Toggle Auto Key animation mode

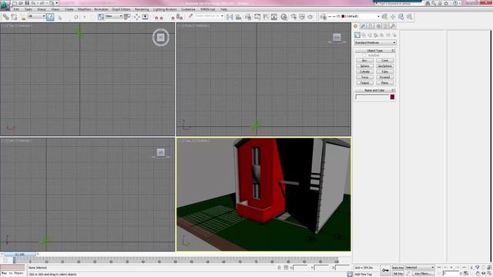[x=398, y=268]
